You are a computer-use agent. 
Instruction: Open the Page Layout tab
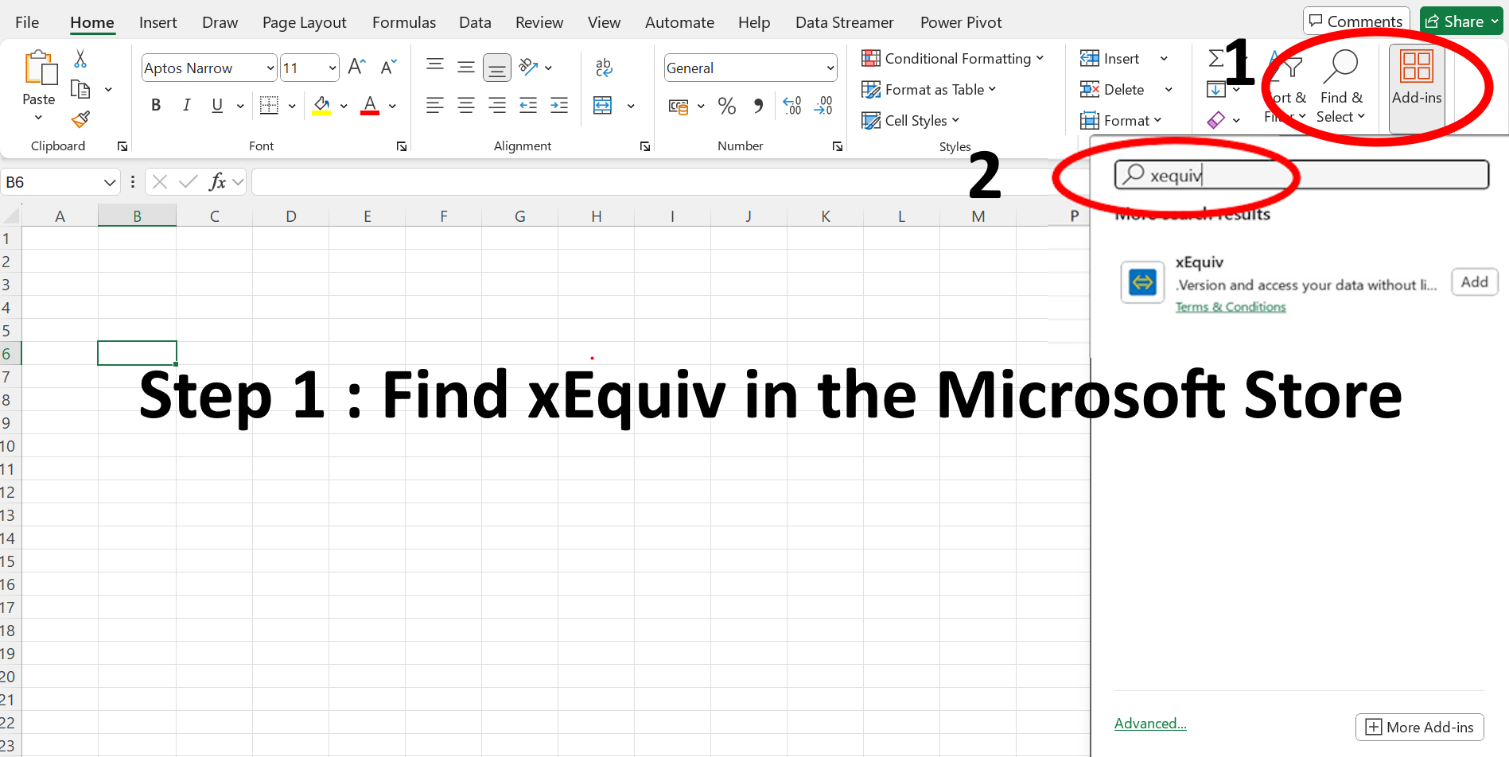point(304,22)
